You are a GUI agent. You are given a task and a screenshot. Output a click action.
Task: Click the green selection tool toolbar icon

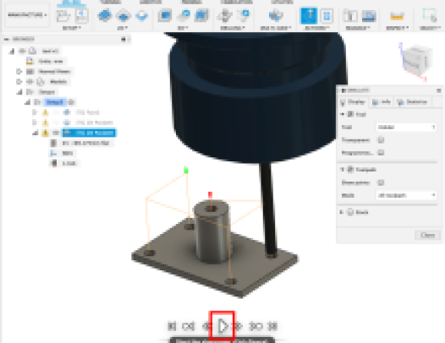click(x=430, y=15)
